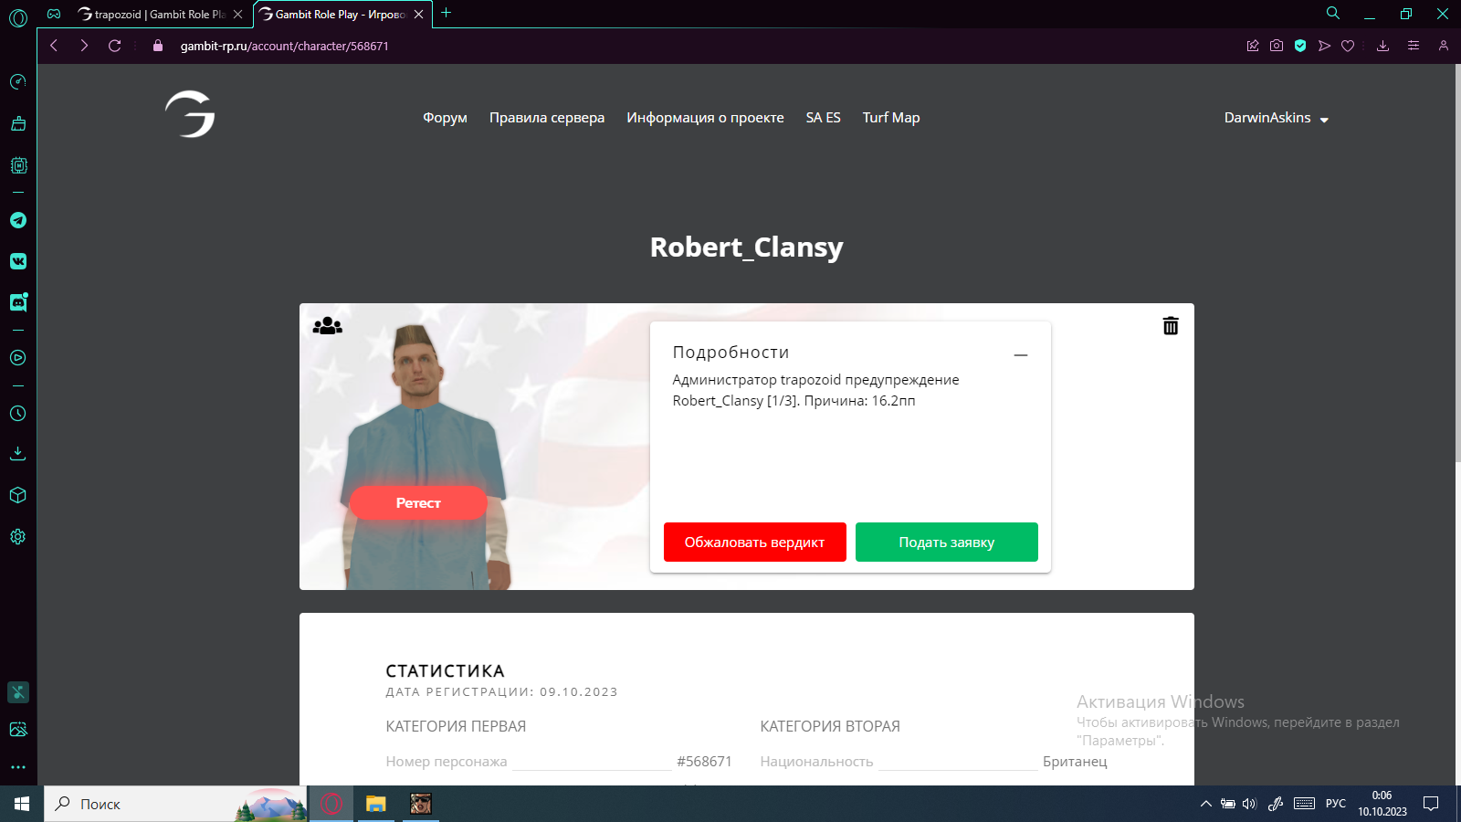Click the Обжаловать вердикт button
Viewport: 1461px width, 822px height.
pos(754,543)
